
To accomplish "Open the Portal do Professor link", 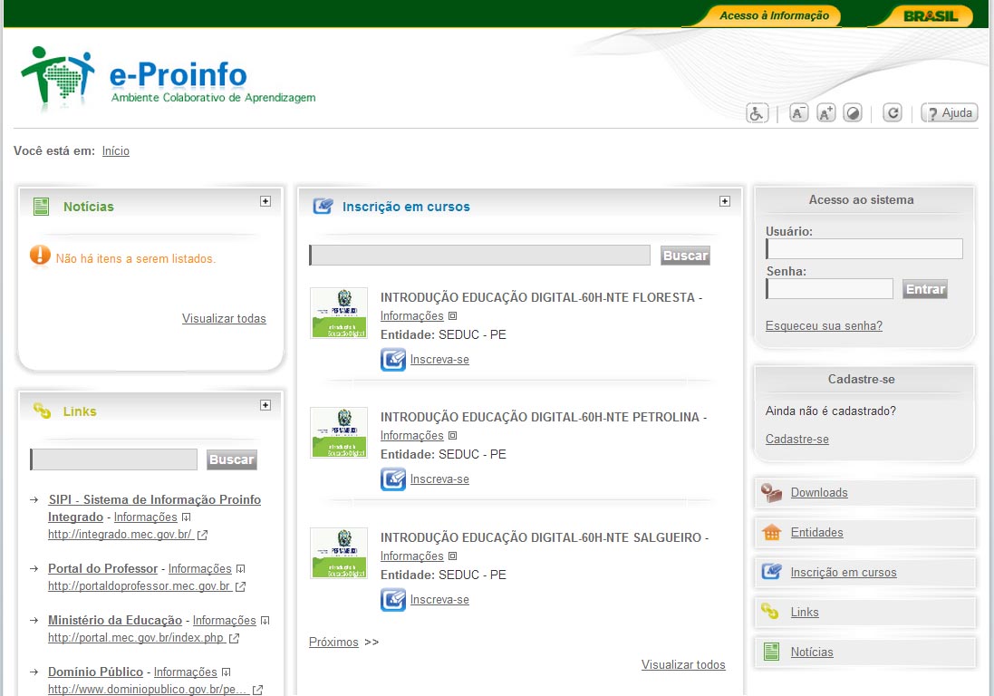I will 102,568.
